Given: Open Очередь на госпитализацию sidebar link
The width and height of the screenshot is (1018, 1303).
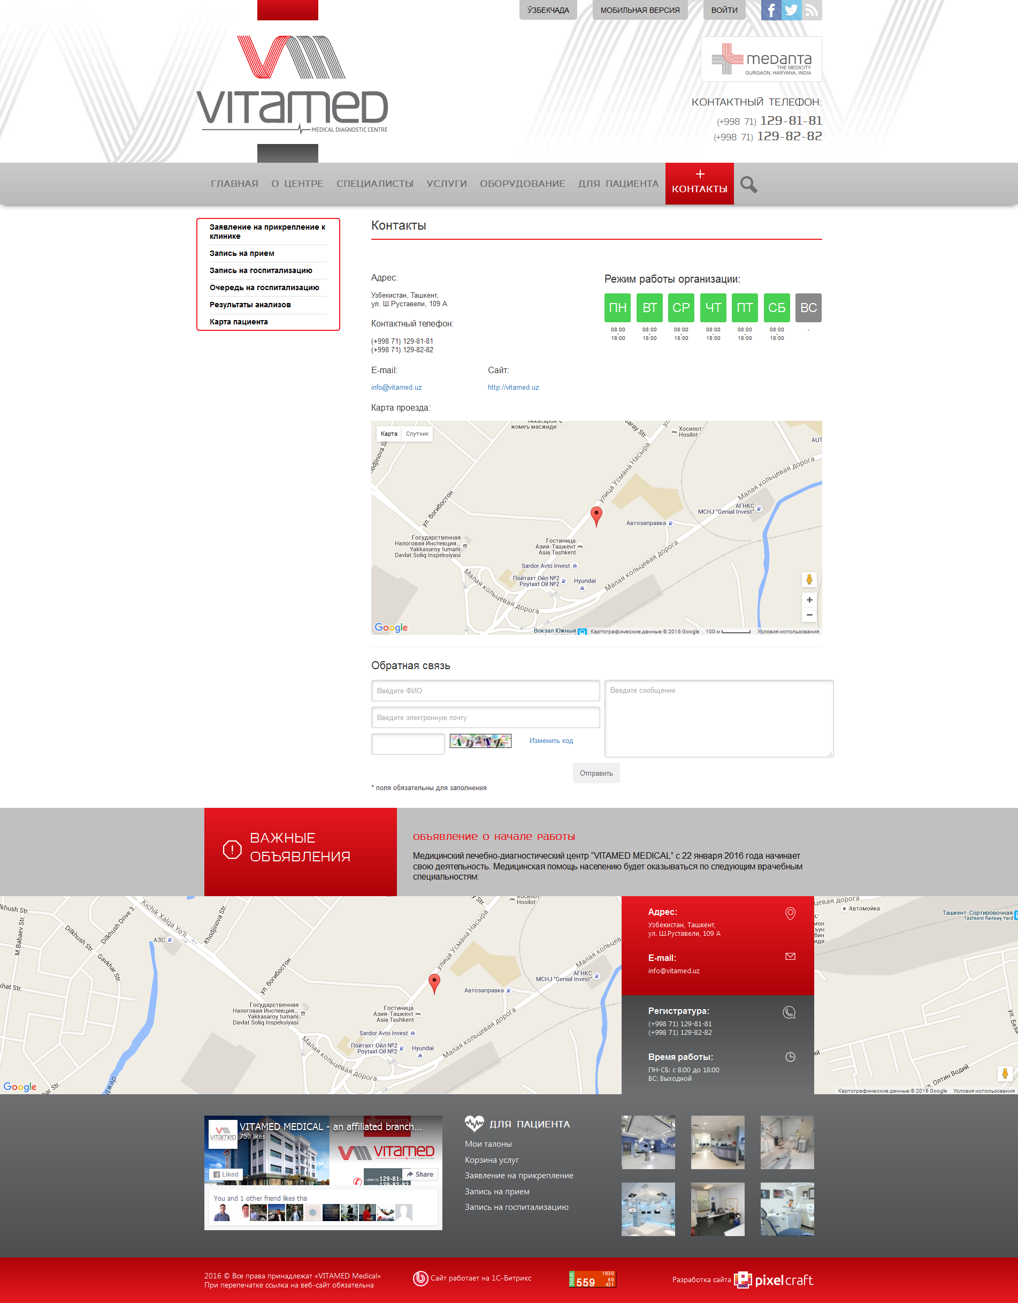Looking at the screenshot, I should [x=264, y=287].
